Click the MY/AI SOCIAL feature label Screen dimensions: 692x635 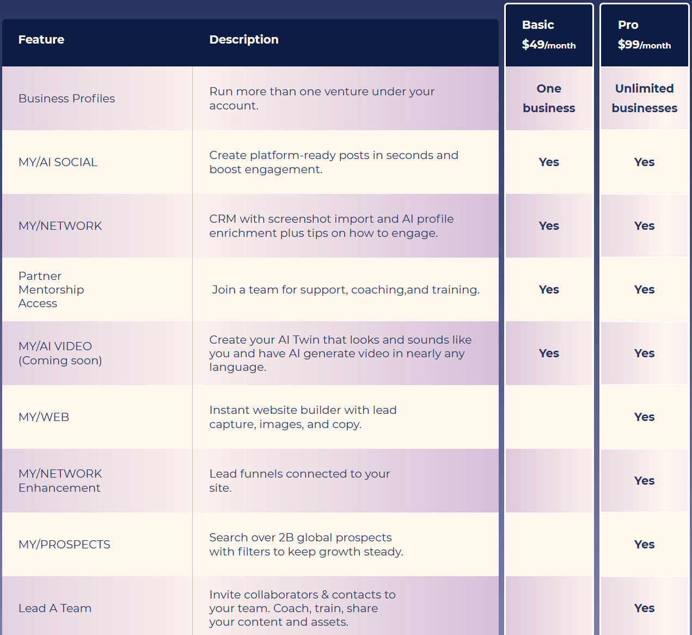point(58,162)
